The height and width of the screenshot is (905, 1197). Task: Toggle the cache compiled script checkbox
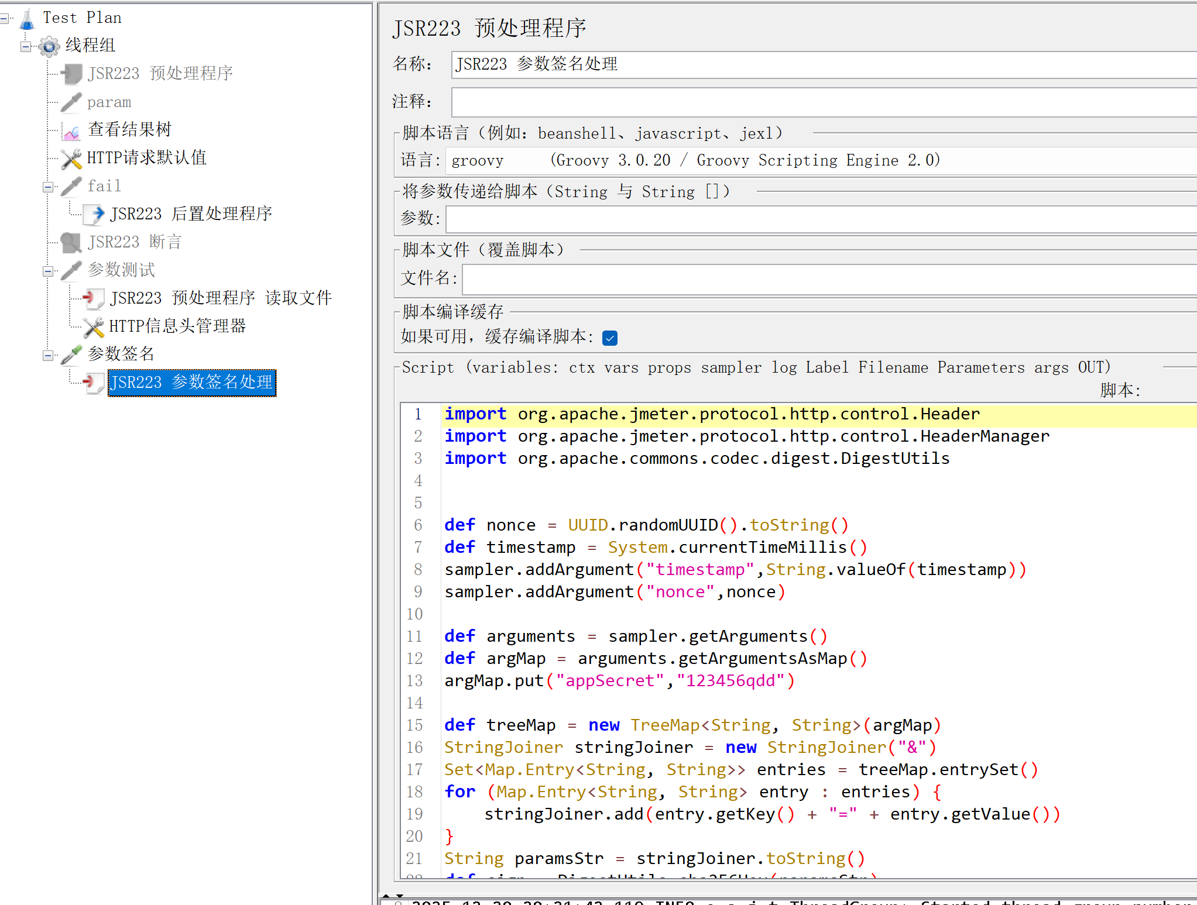(610, 338)
